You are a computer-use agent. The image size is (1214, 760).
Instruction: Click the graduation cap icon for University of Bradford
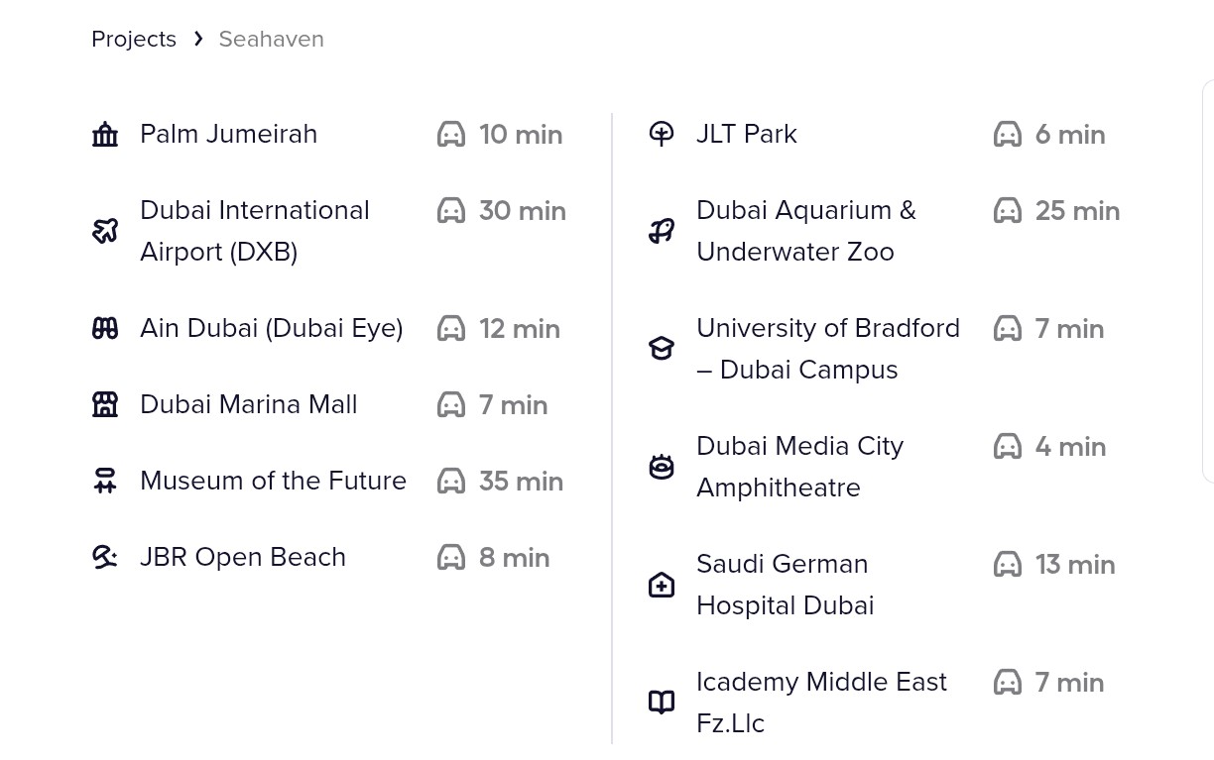click(662, 348)
